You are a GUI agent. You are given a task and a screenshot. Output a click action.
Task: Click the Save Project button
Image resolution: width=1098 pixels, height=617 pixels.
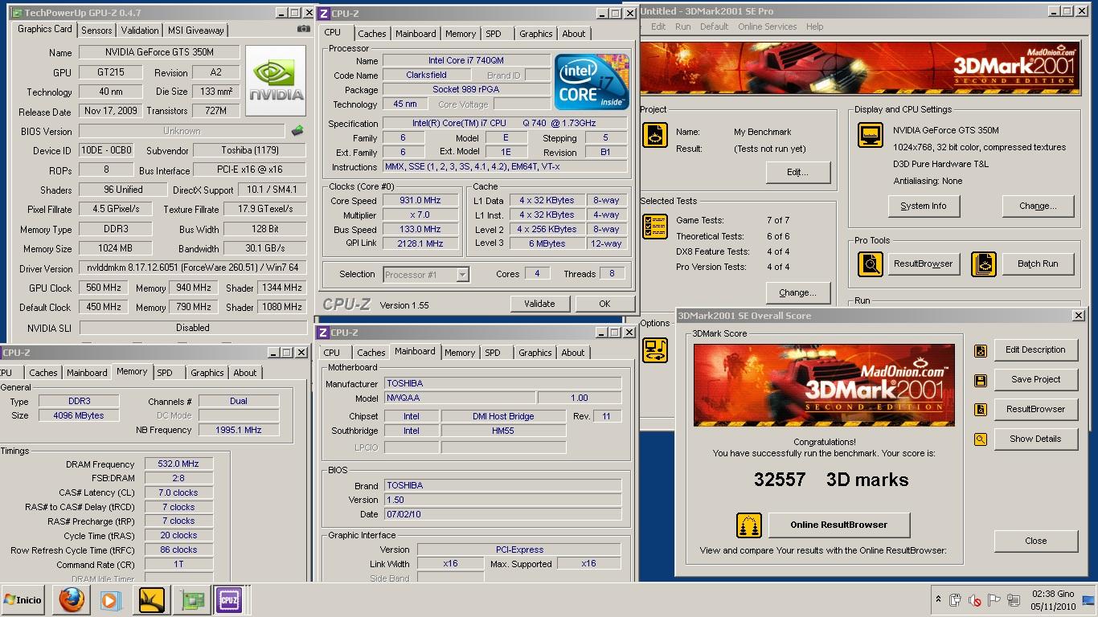[x=1035, y=380]
